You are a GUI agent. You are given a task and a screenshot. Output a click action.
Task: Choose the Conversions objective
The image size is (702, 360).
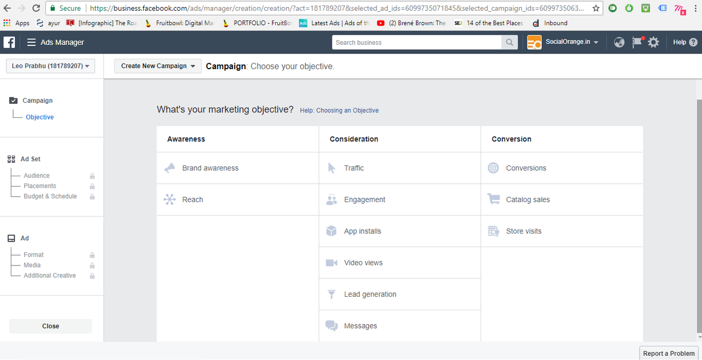pos(526,168)
